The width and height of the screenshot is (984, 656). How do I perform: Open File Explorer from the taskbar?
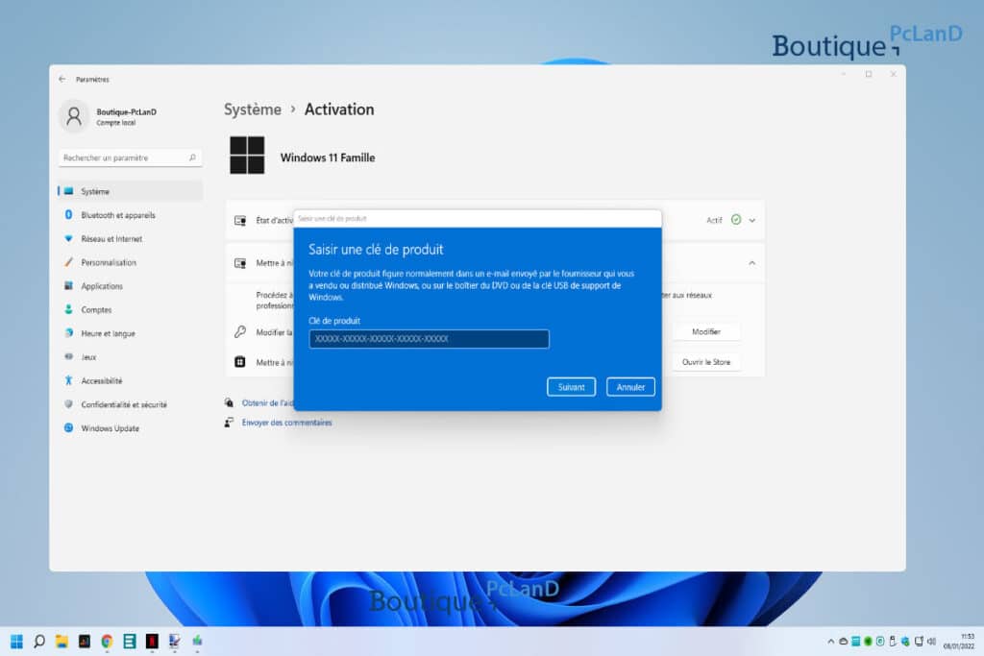pyautogui.click(x=61, y=641)
